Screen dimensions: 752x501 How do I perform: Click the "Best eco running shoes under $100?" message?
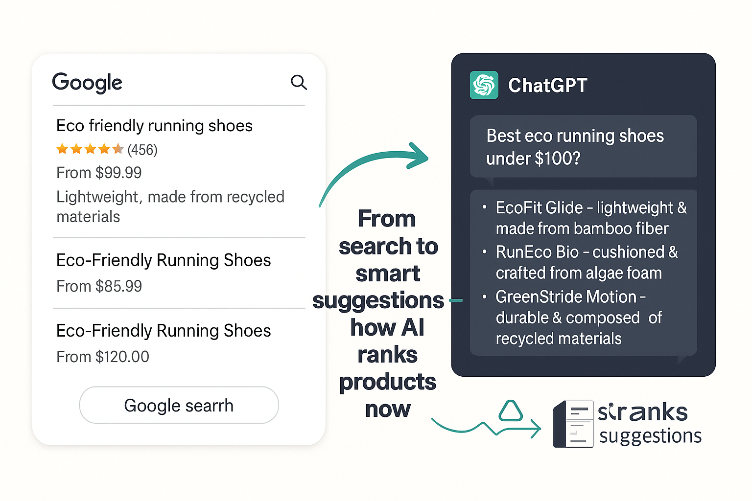coord(583,146)
